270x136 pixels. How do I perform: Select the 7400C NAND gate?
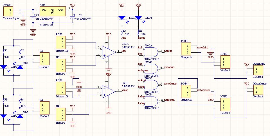[152, 85]
